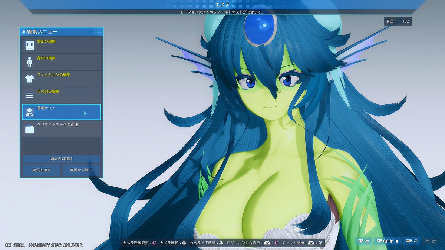This screenshot has height=250, width=445.
Task: Select ファッションの編集 fashion editing entry
Action: [x=61, y=78]
